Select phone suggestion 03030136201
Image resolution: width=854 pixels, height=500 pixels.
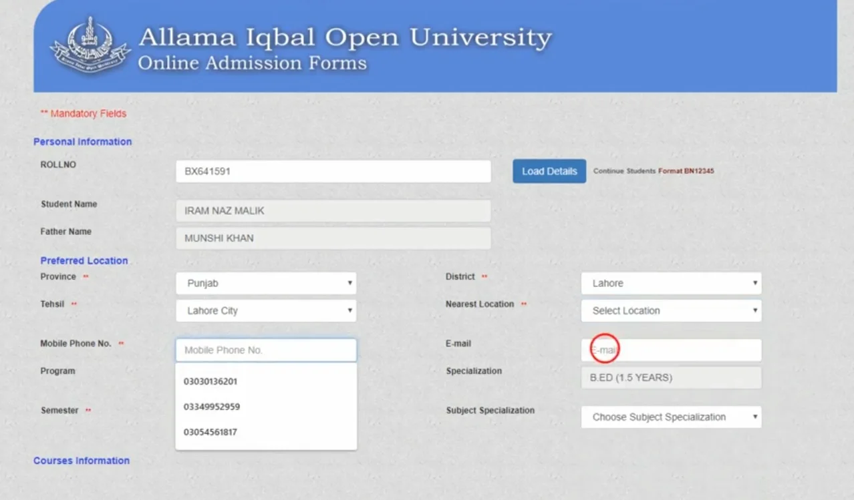pyautogui.click(x=211, y=381)
